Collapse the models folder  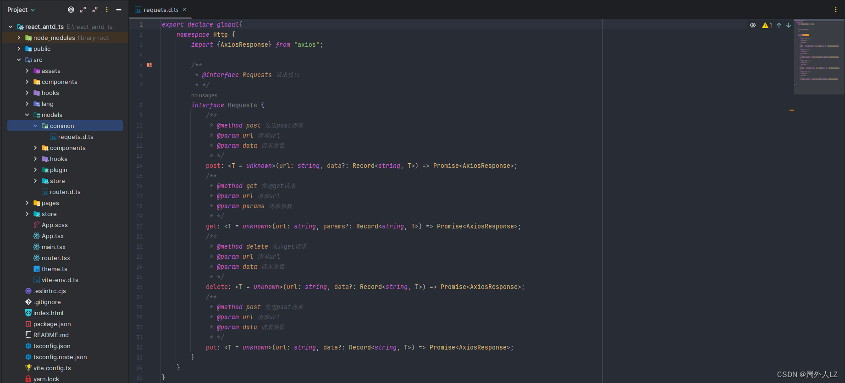point(27,115)
